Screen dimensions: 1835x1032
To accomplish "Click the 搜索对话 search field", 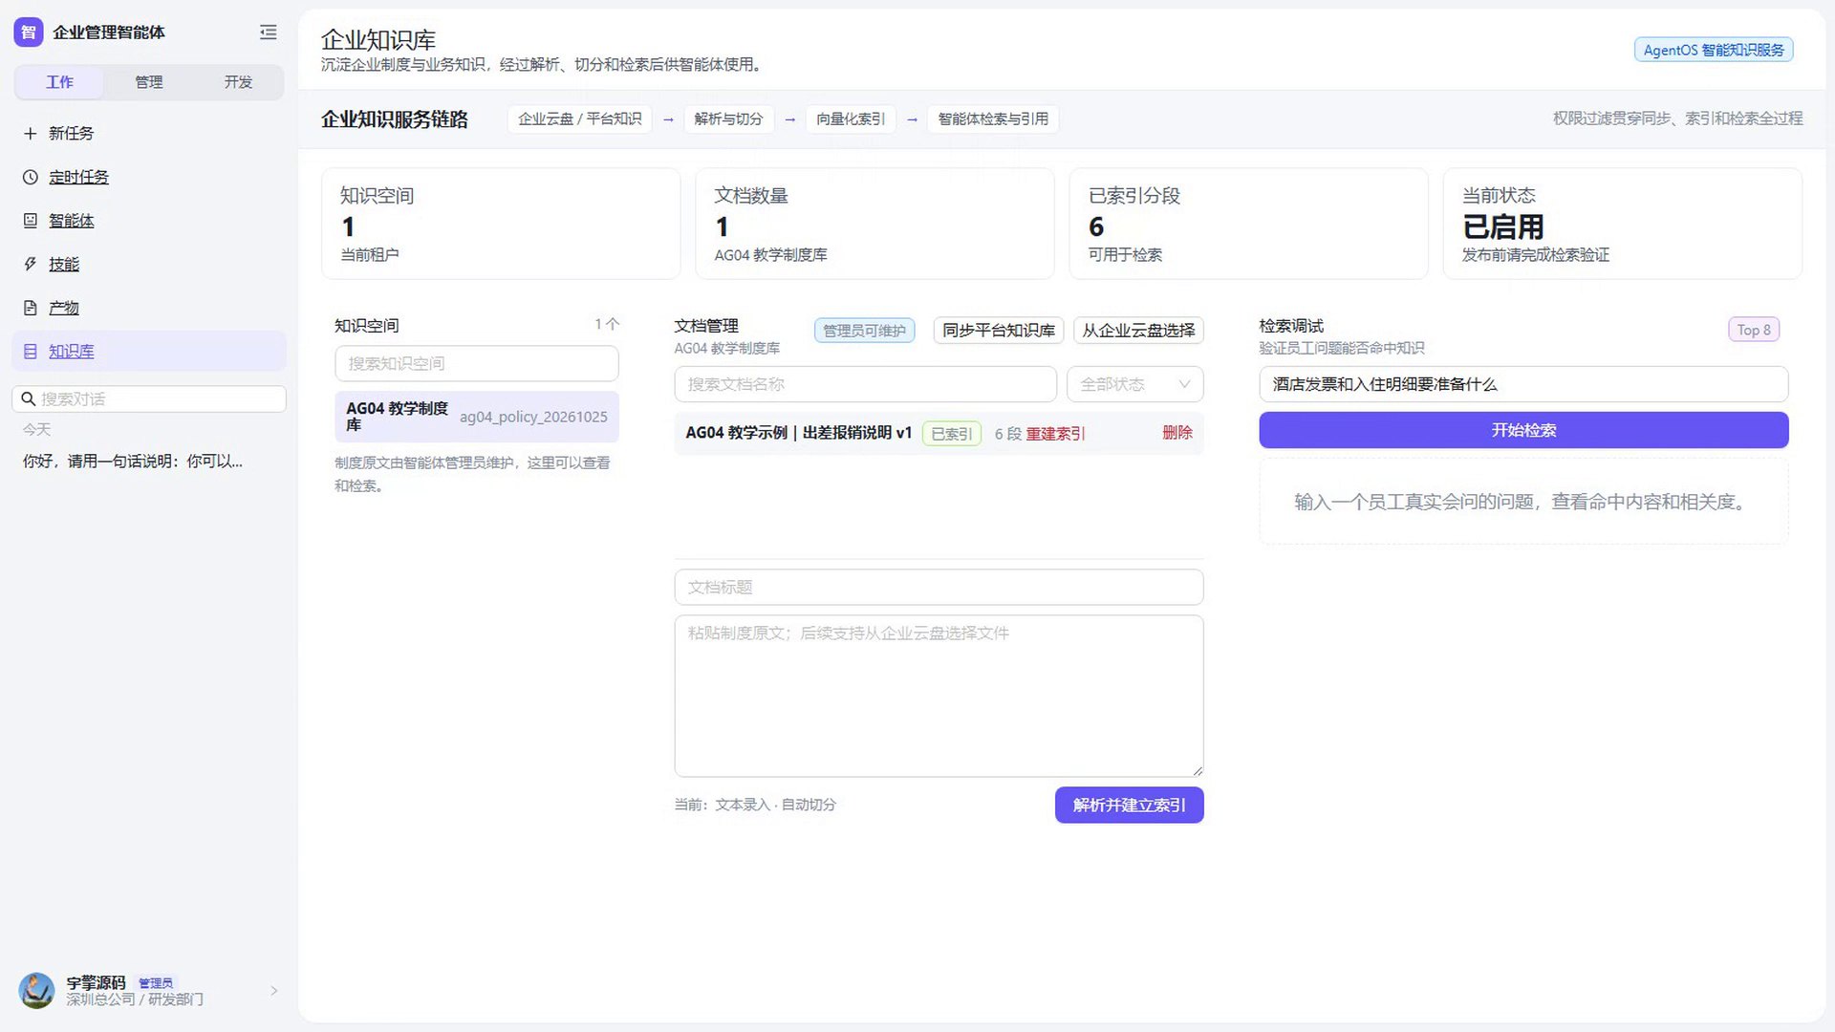I will 149,399.
